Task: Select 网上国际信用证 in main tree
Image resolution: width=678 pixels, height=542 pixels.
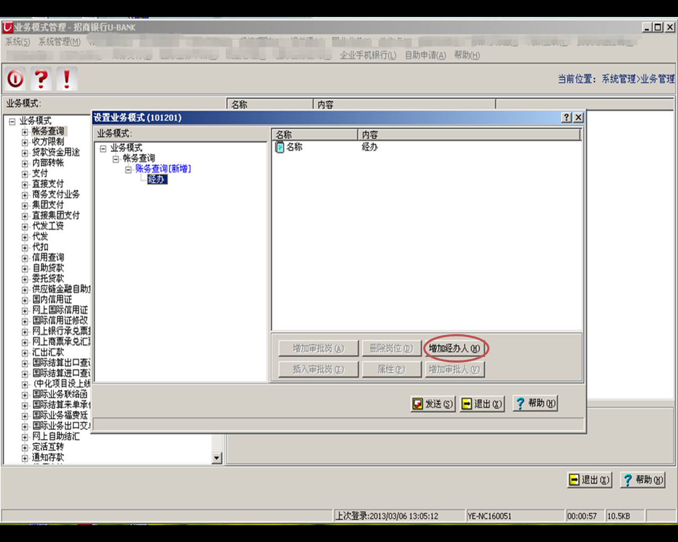Action: pos(60,310)
